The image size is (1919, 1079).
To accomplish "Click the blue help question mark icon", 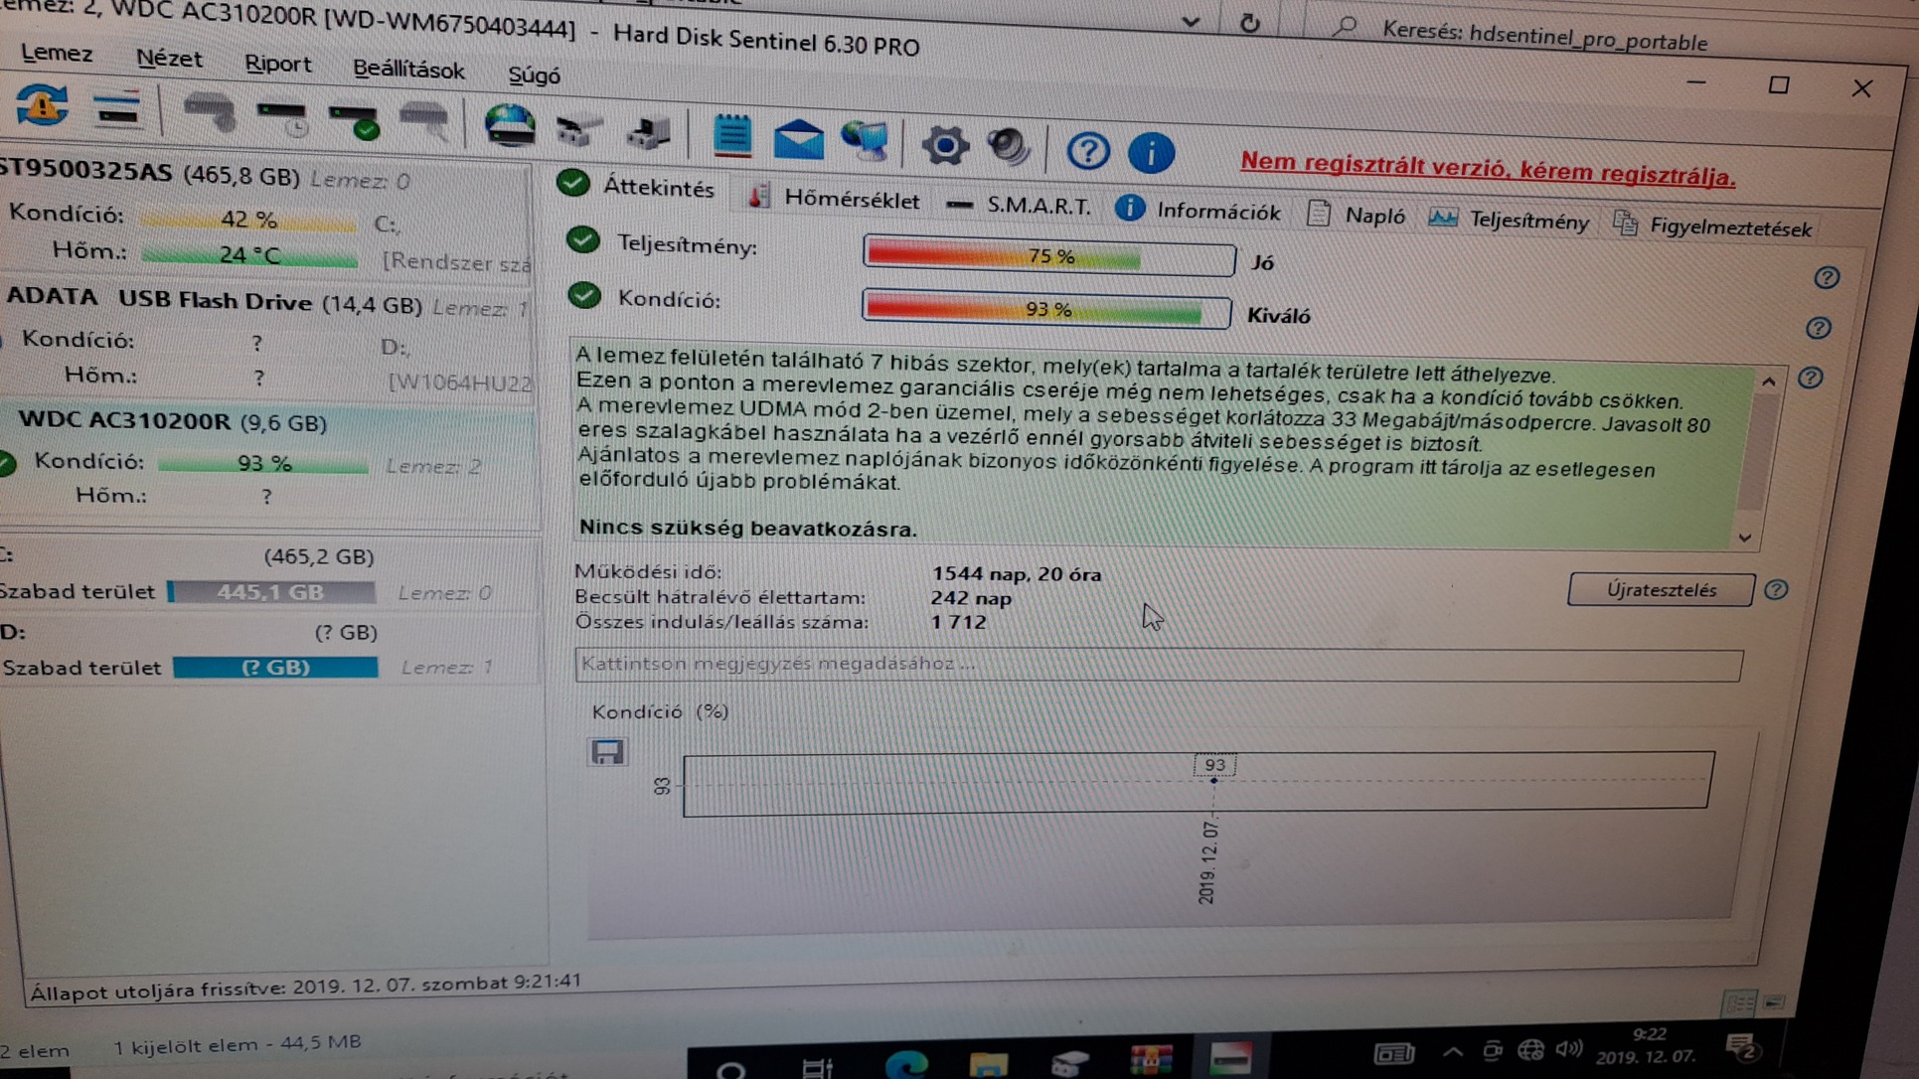I will (1087, 151).
